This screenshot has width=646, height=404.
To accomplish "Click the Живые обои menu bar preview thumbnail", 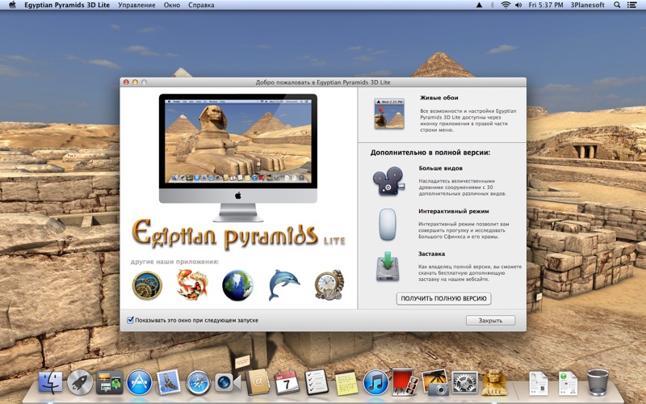I will click(x=389, y=114).
